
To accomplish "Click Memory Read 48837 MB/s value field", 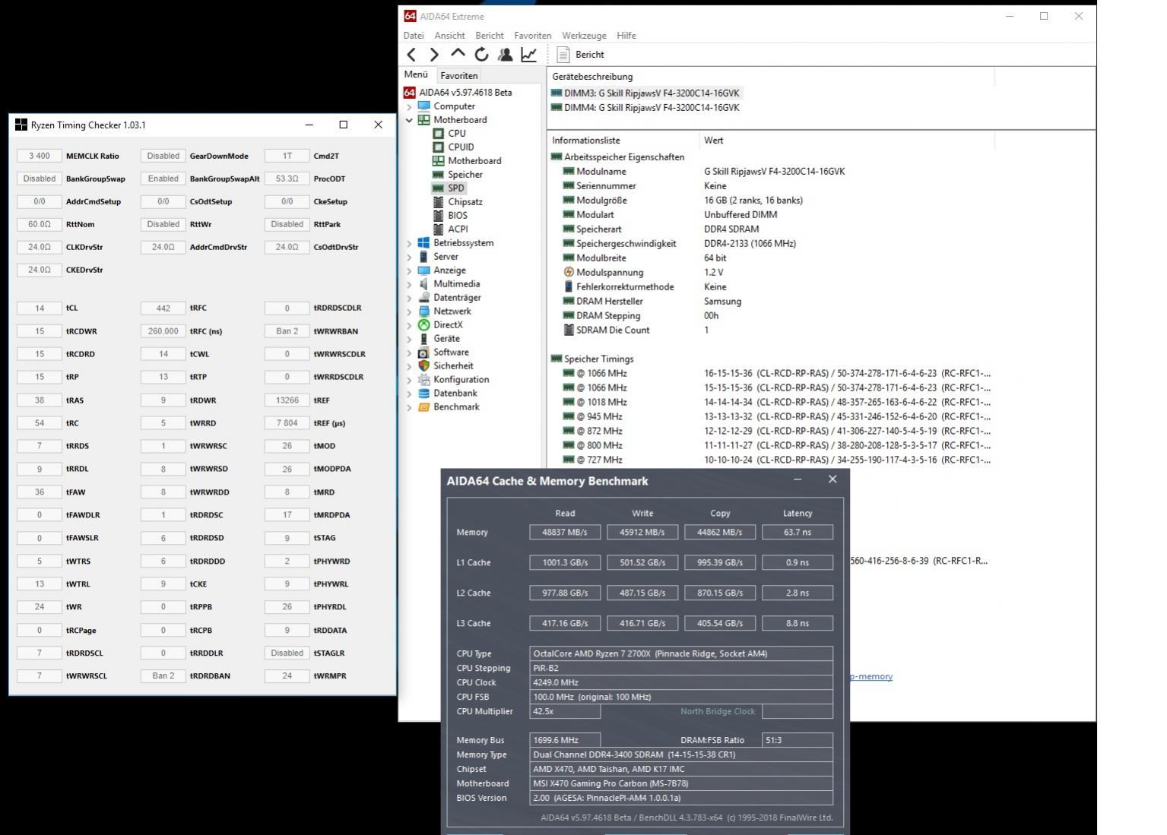I will (x=565, y=533).
